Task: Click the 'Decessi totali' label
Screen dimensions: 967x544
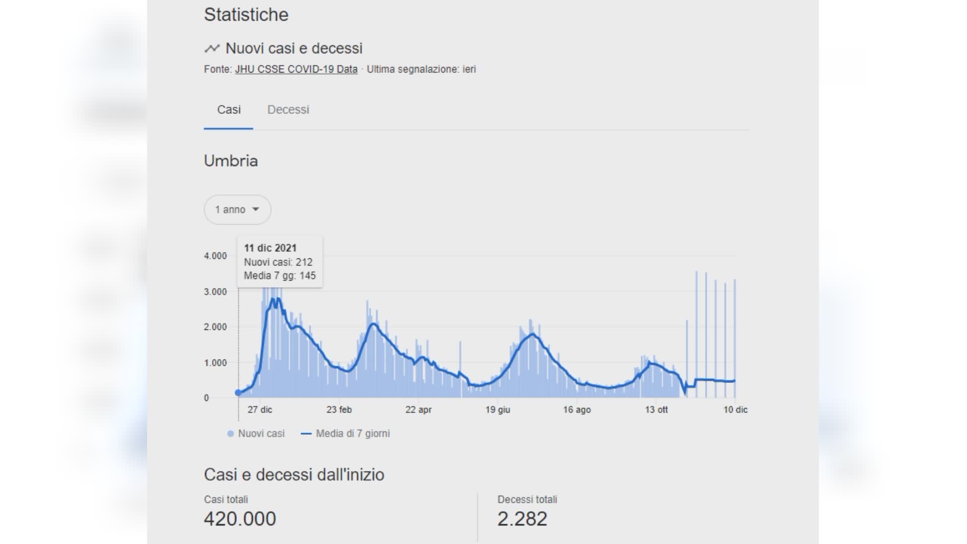Action: click(x=527, y=500)
